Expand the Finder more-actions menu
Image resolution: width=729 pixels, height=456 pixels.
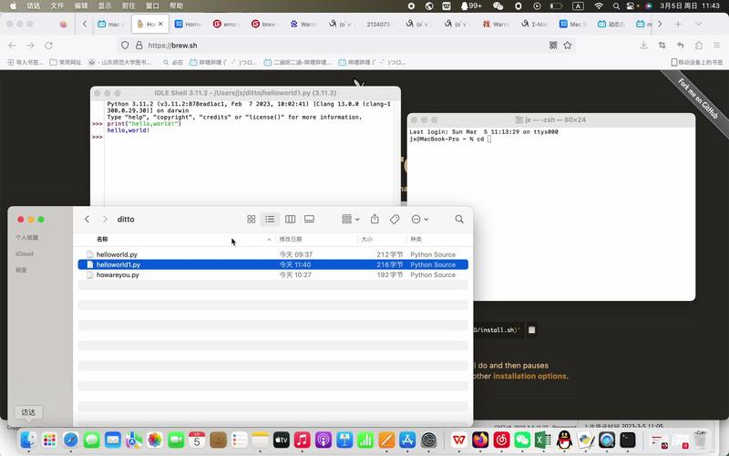[419, 219]
